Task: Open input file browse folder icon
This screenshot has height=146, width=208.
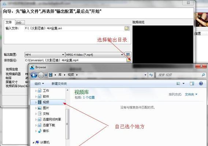Action: click(x=127, y=28)
